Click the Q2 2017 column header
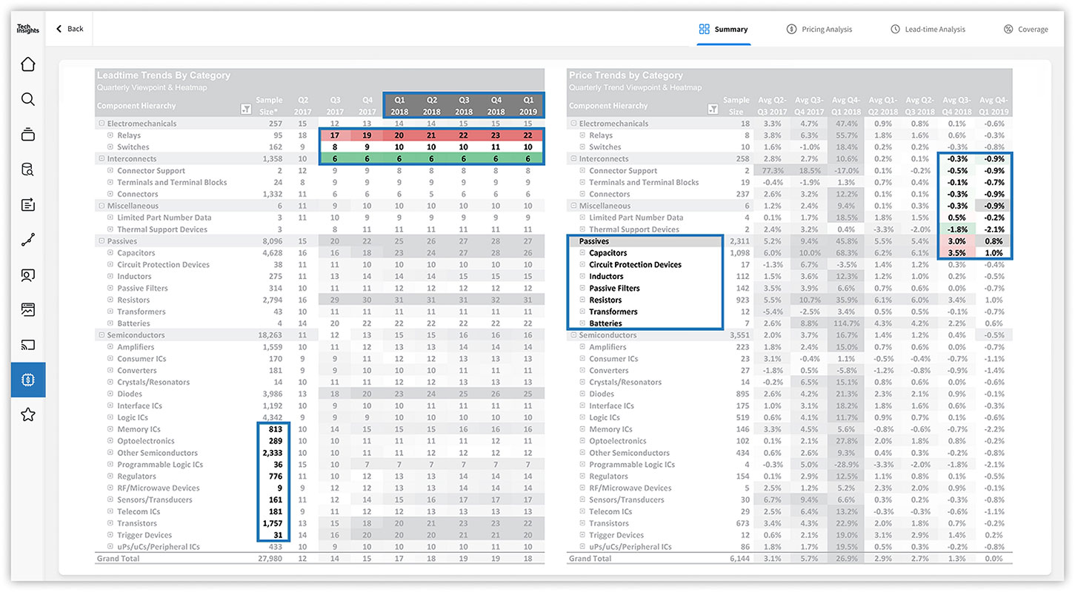The width and height of the screenshot is (1075, 592). 302,105
